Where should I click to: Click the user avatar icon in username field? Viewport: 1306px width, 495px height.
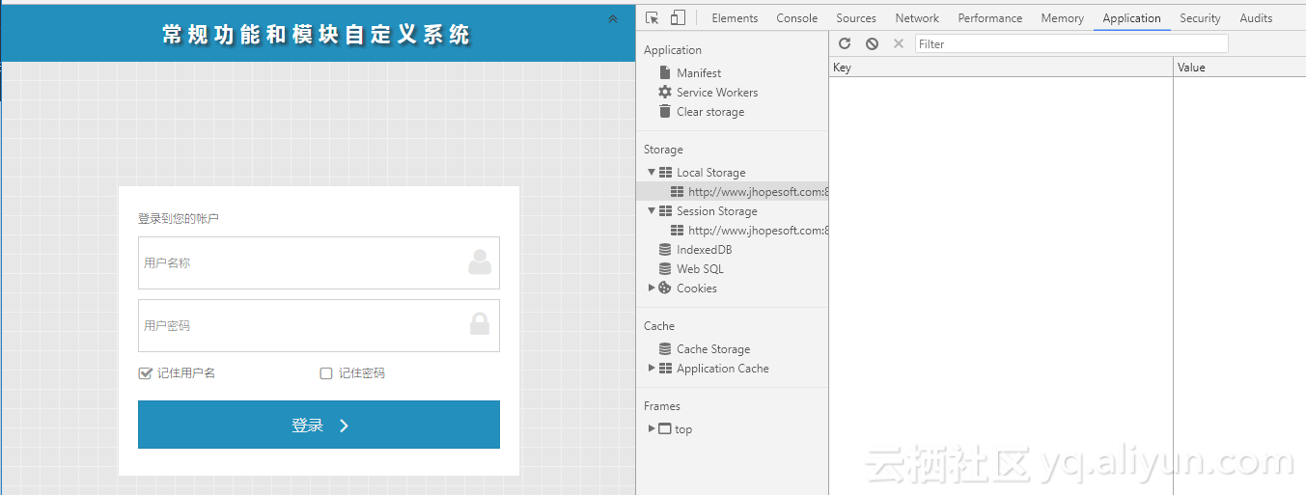pos(480,261)
